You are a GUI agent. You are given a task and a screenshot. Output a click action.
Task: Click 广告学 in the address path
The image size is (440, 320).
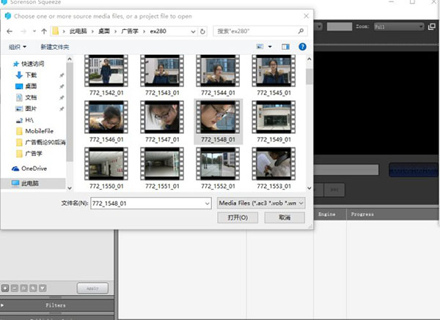tap(130, 31)
